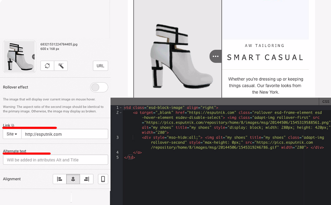Align image to the right

87,179
